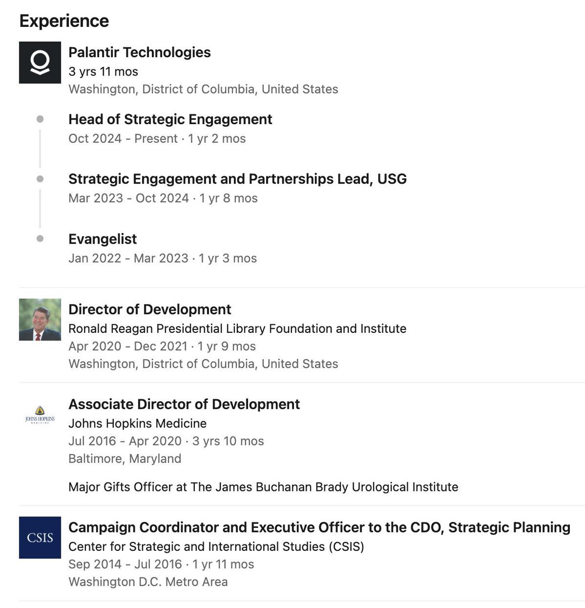Image resolution: width=585 pixels, height=608 pixels.
Task: Open the Director of Development position
Action: click(x=150, y=309)
